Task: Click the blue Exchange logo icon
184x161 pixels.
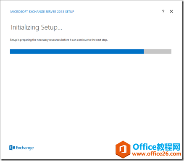Action: click(12, 148)
